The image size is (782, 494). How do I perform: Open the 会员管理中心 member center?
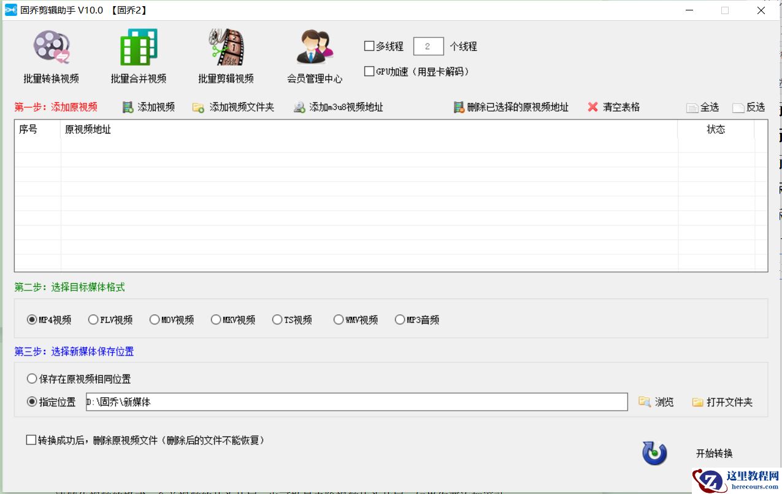(x=314, y=54)
